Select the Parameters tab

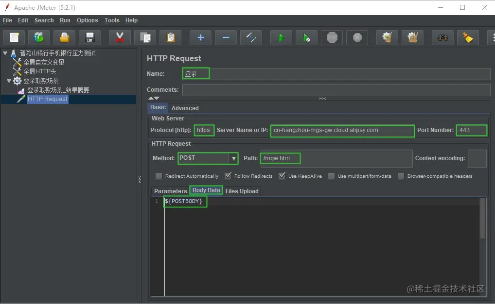tap(171, 191)
